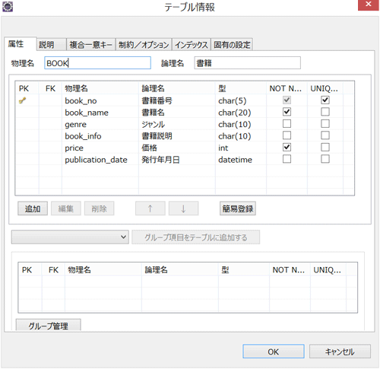
Task: Select the genre row
Action: click(185, 124)
